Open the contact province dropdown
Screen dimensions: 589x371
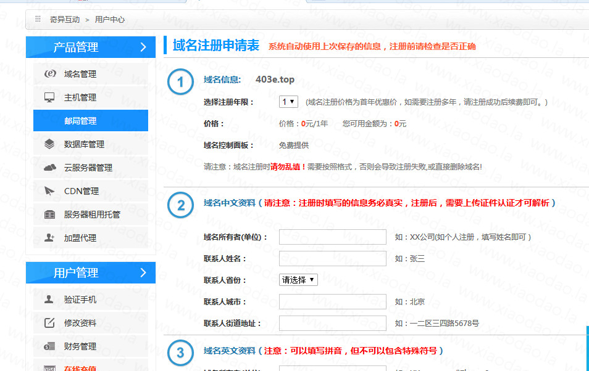[298, 280]
